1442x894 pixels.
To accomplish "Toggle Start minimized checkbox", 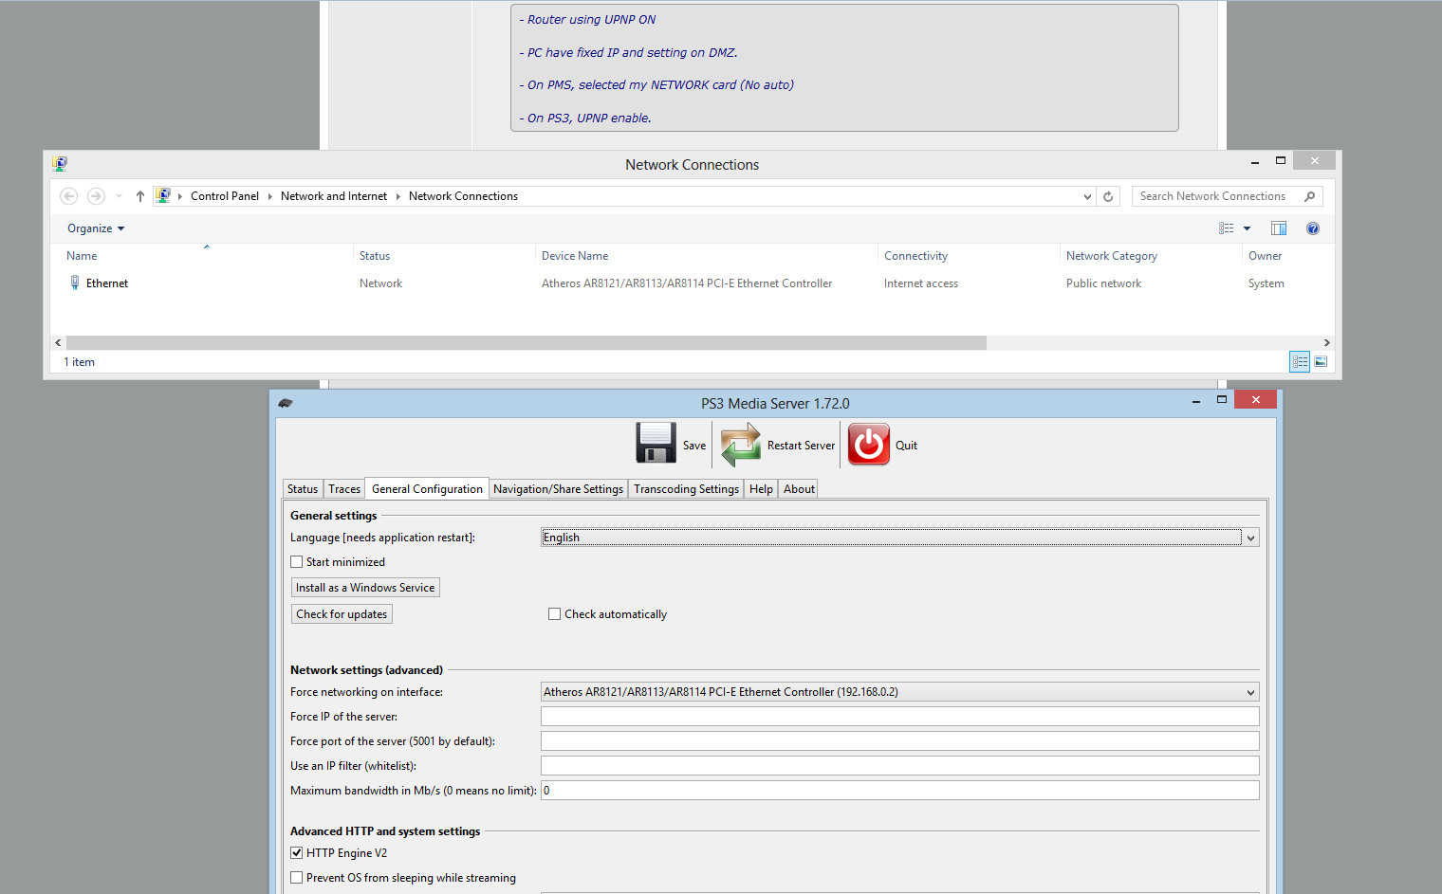I will [297, 562].
